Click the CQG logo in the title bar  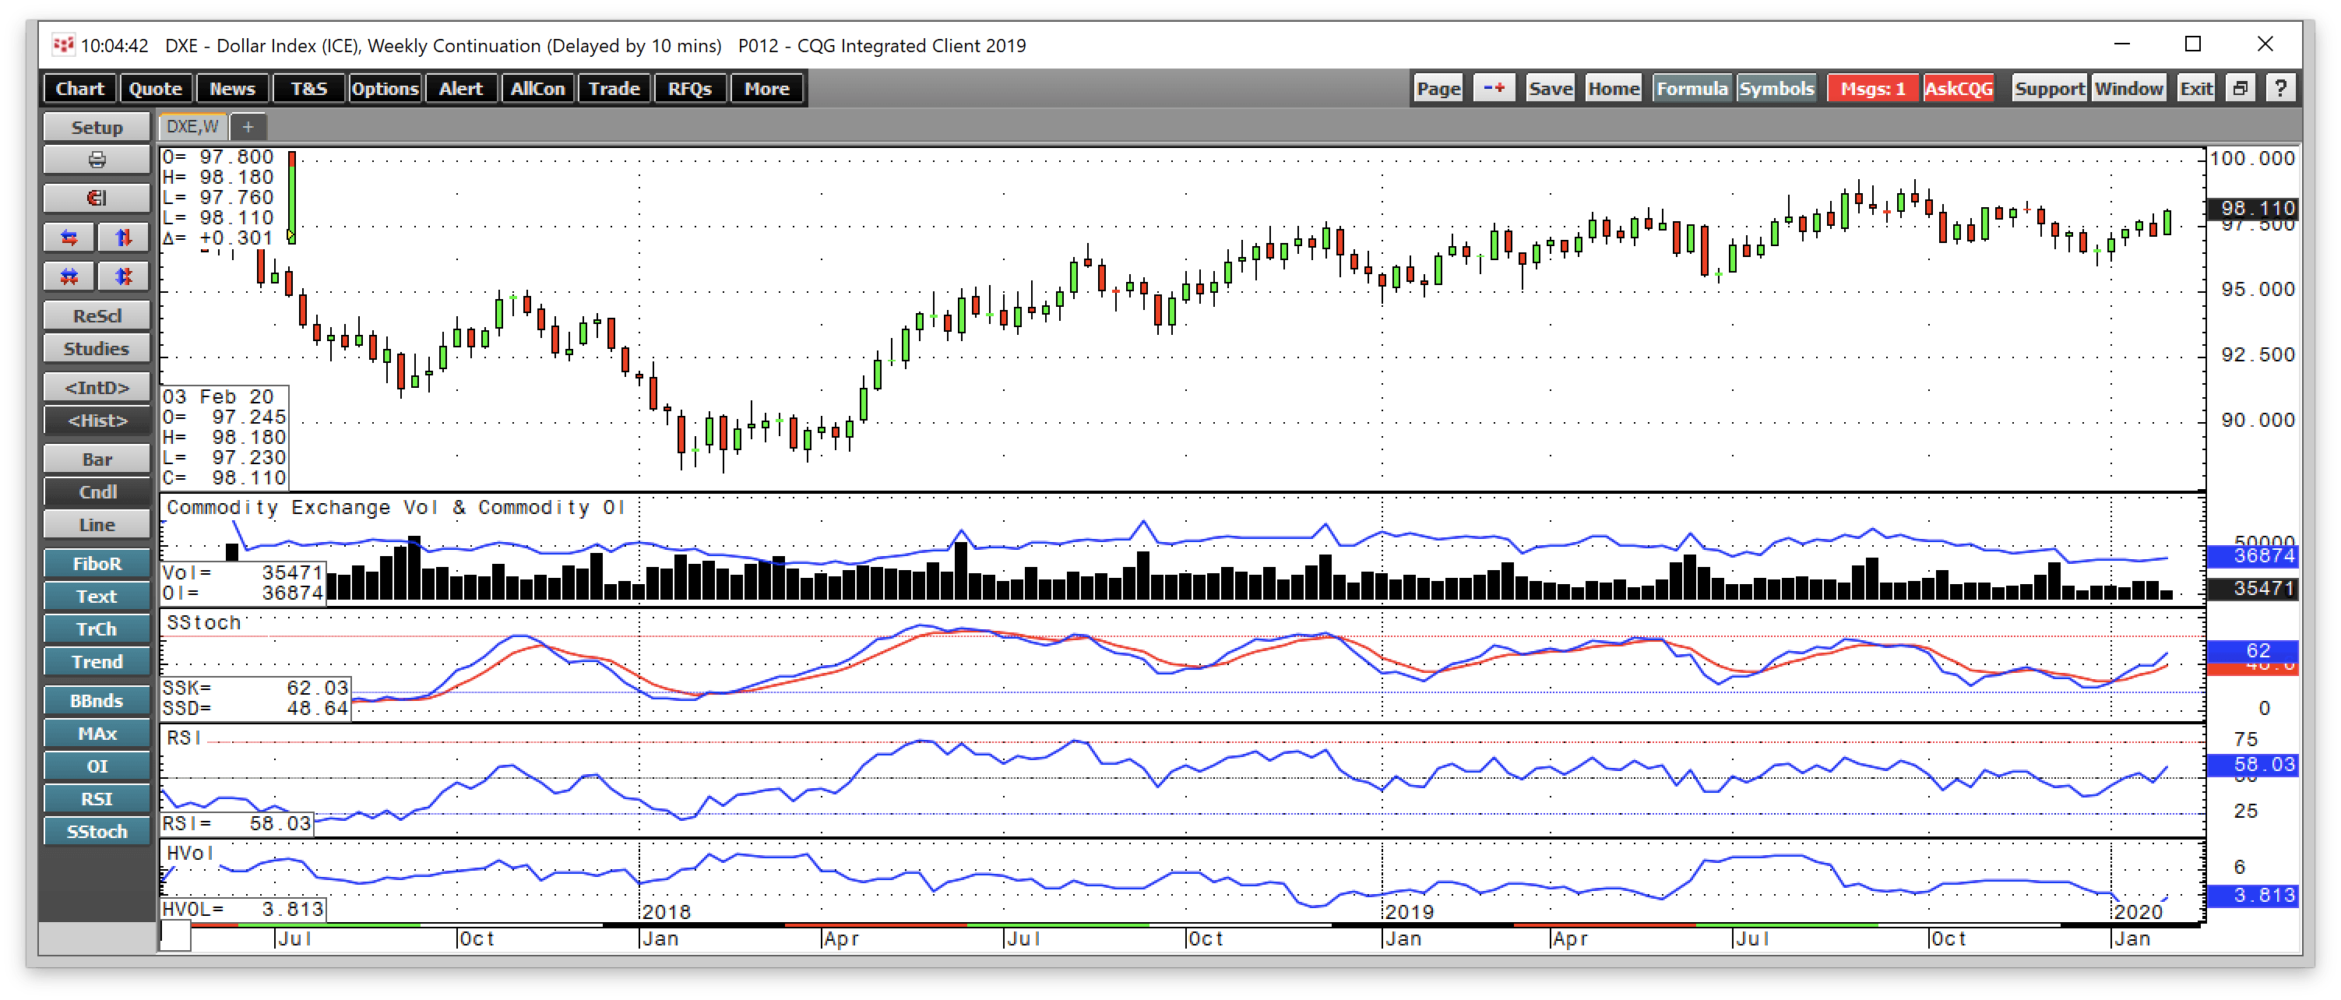[x=63, y=44]
